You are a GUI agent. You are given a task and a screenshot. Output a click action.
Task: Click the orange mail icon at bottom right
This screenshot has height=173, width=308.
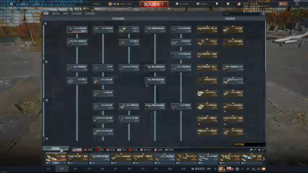click(x=263, y=169)
